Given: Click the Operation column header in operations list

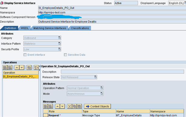Looking at the screenshot, I should click(x=20, y=73).
